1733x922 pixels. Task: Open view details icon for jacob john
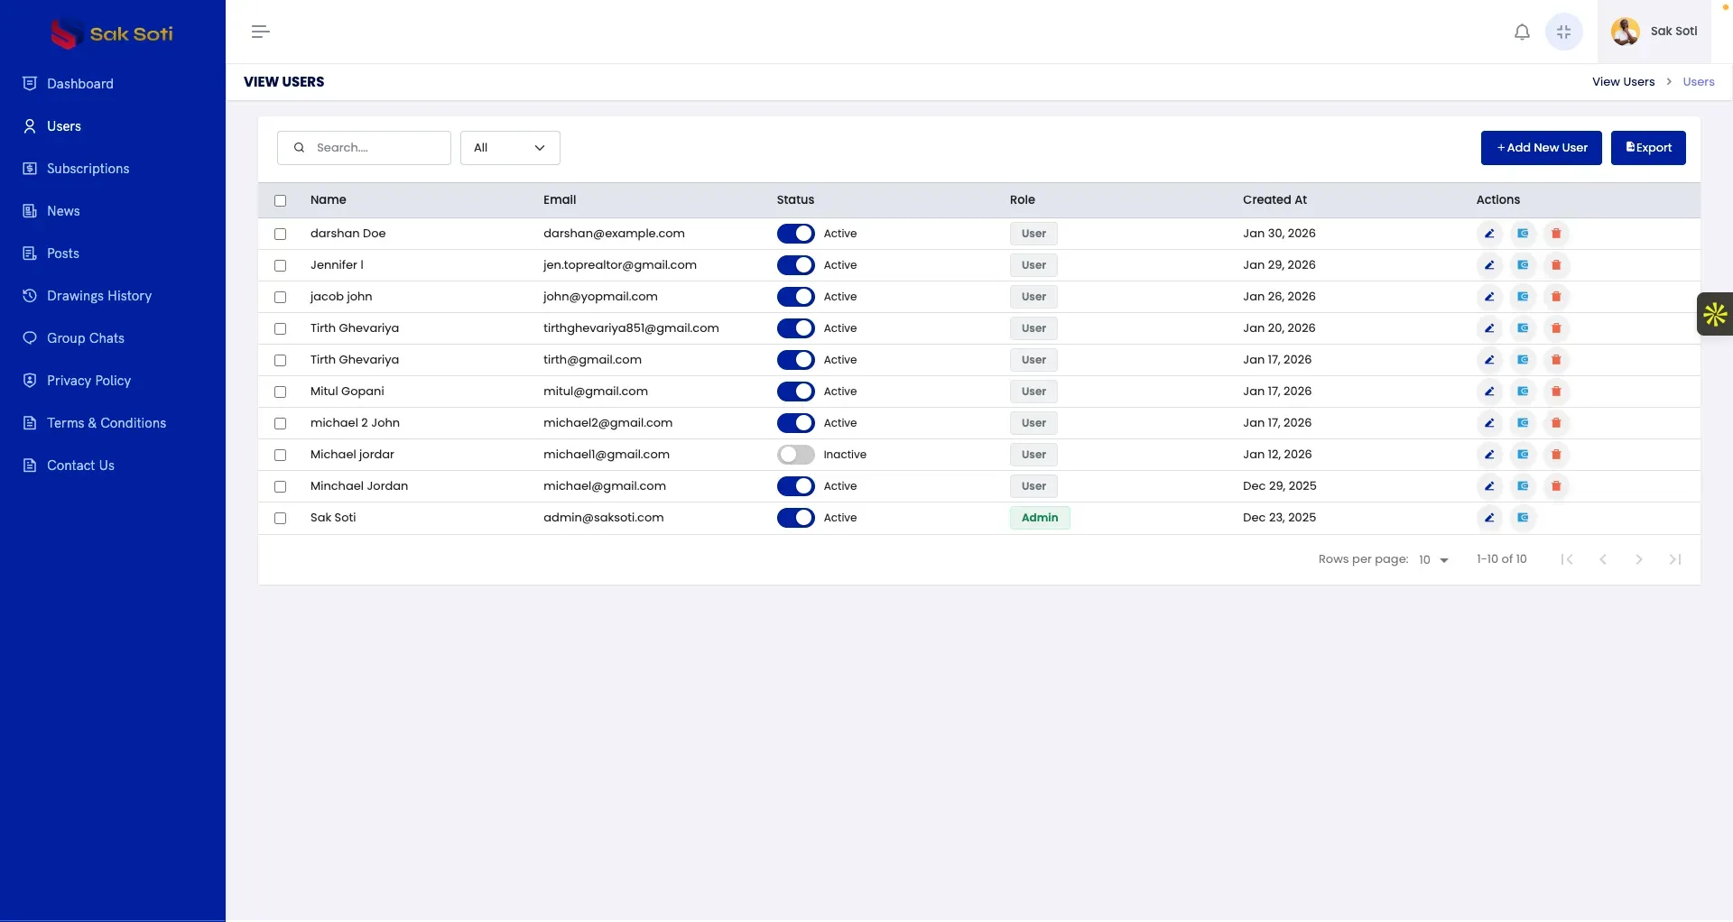1523,297
